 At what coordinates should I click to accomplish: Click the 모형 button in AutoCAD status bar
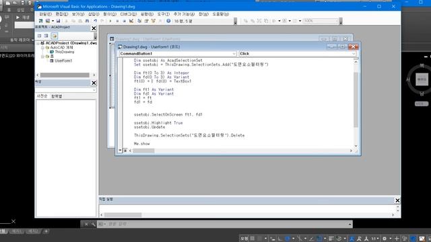[244, 239]
